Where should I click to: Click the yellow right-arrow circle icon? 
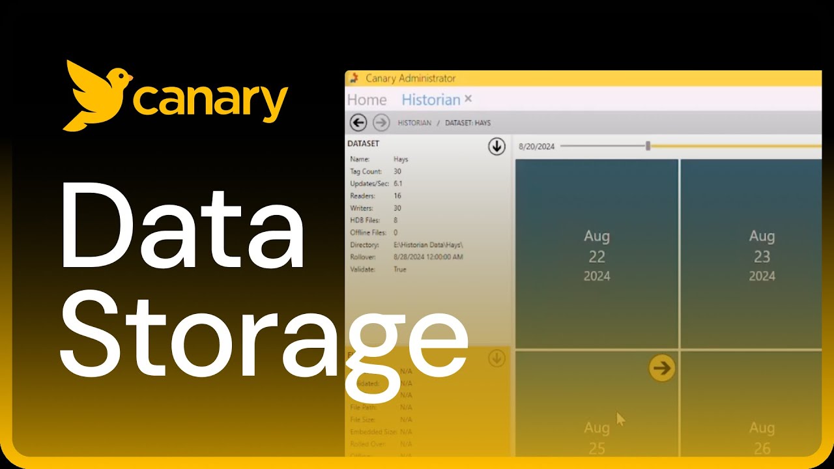click(662, 369)
